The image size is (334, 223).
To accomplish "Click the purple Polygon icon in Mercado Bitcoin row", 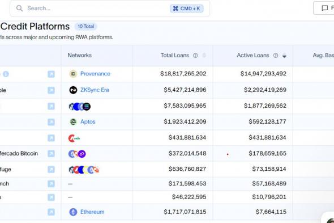I will click(82, 154).
